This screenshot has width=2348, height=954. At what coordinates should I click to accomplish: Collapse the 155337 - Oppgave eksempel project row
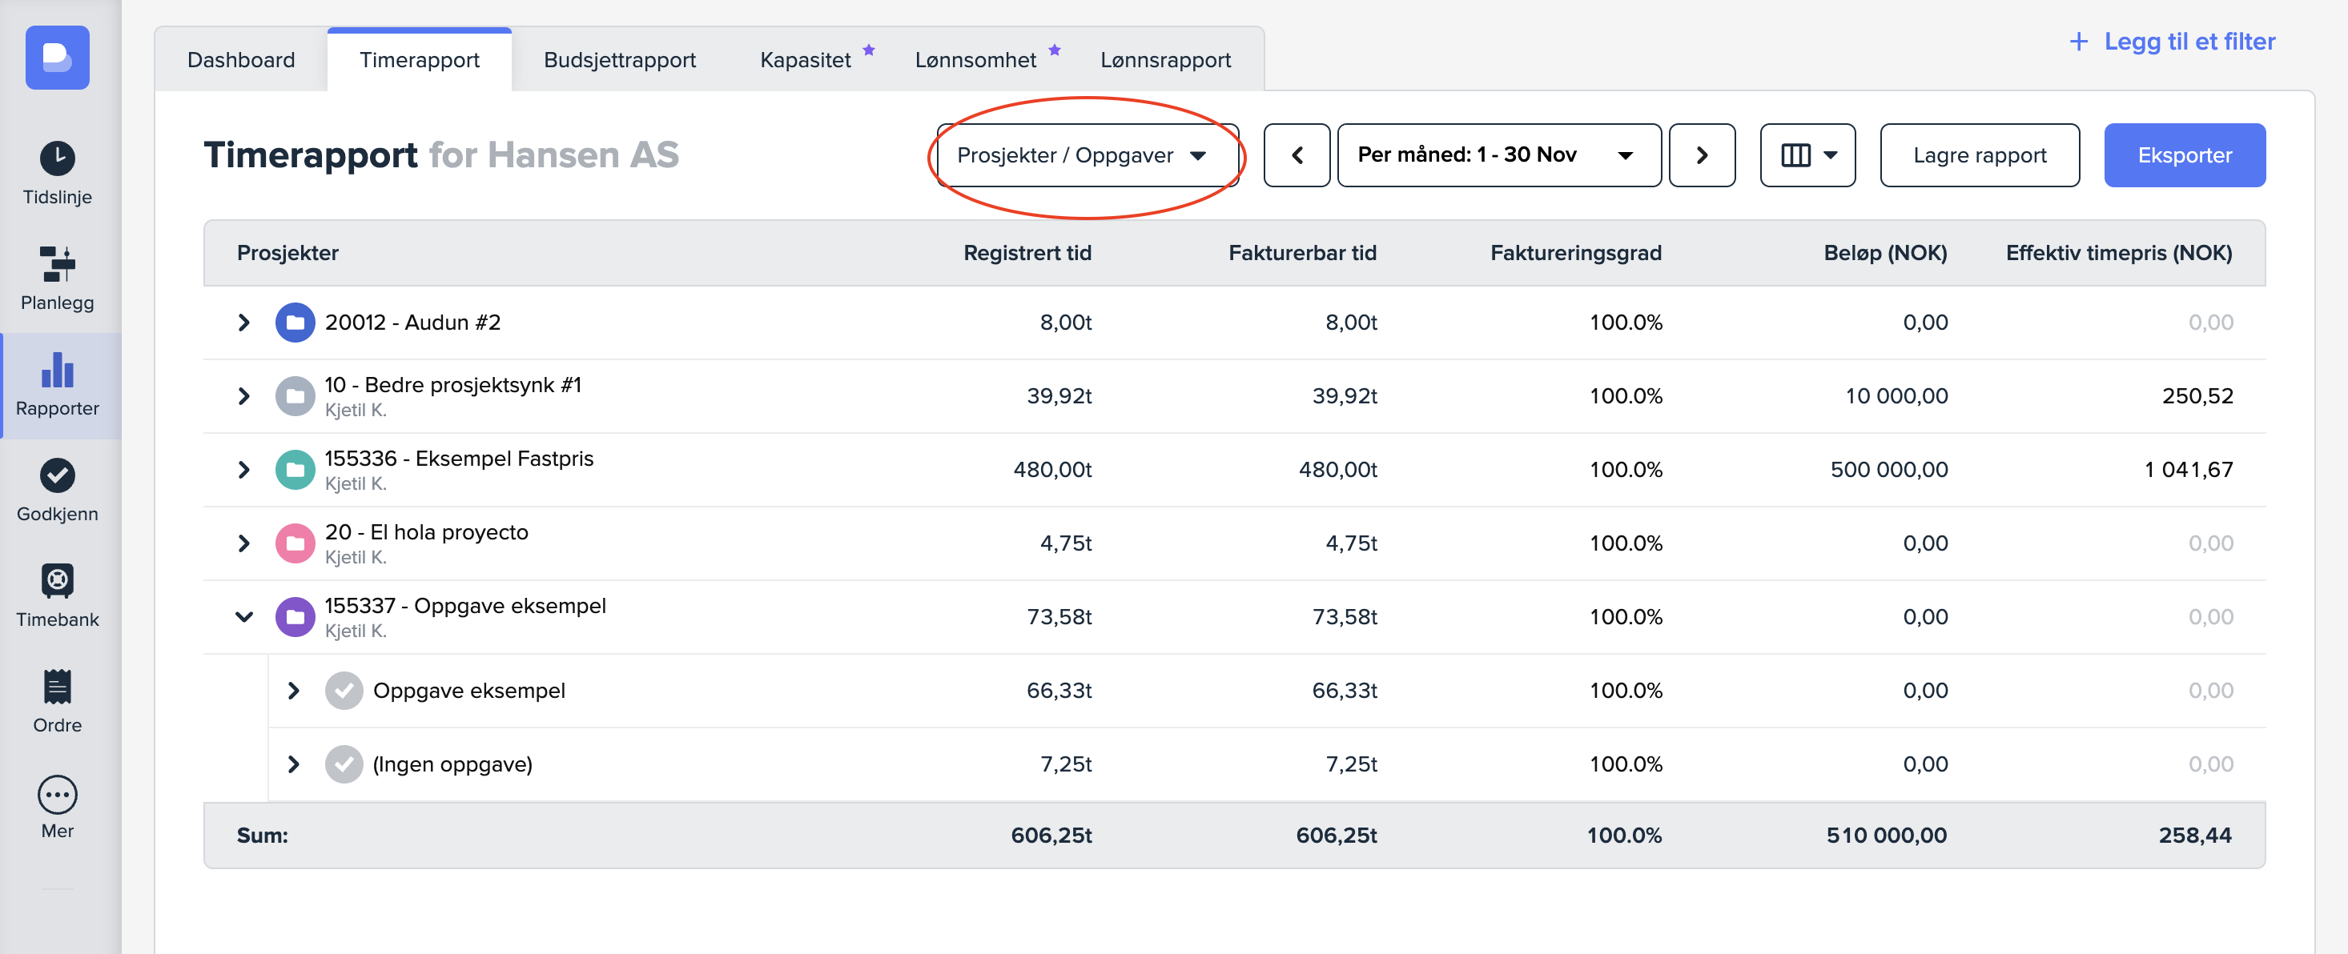243,617
